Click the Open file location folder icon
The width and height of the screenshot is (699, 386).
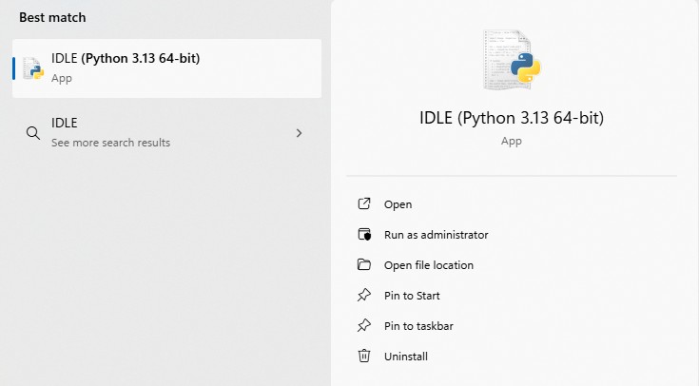(364, 264)
